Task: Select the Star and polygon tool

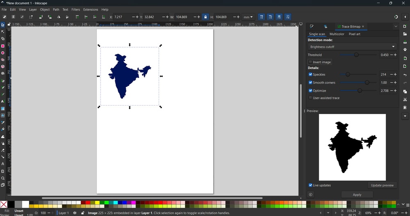Action: 2,60
